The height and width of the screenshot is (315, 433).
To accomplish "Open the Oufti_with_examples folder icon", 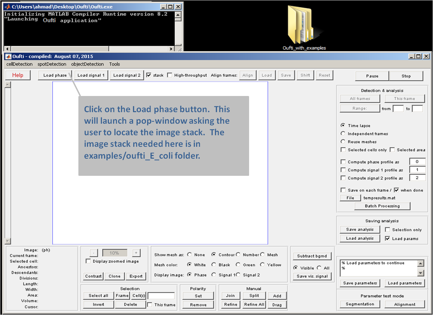I will (304, 28).
